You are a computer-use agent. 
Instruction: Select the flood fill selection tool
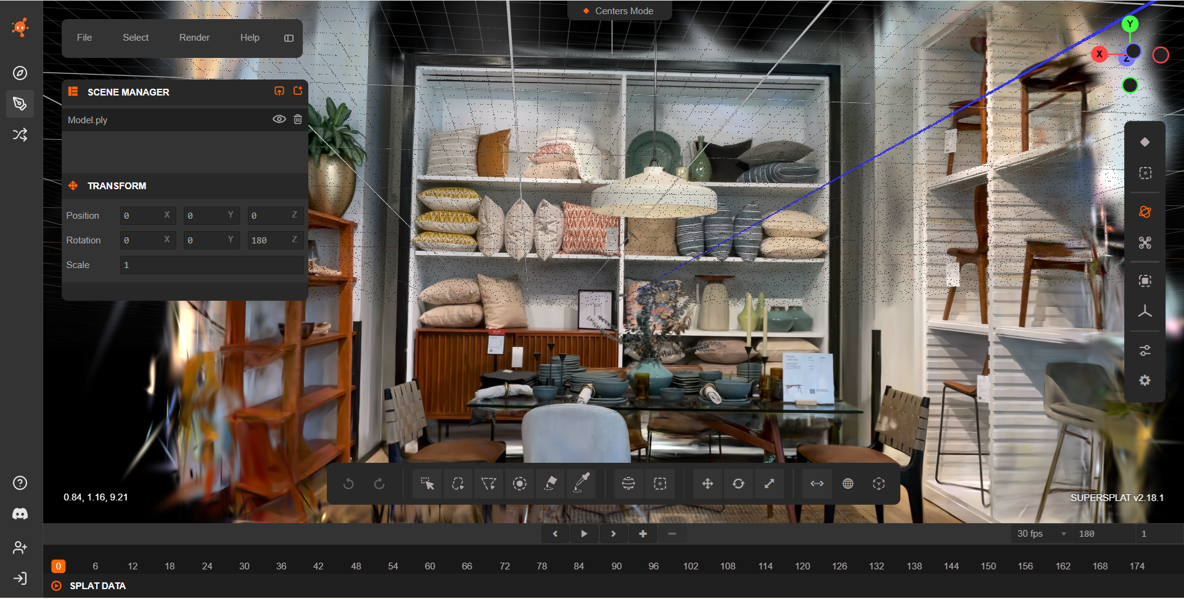550,484
